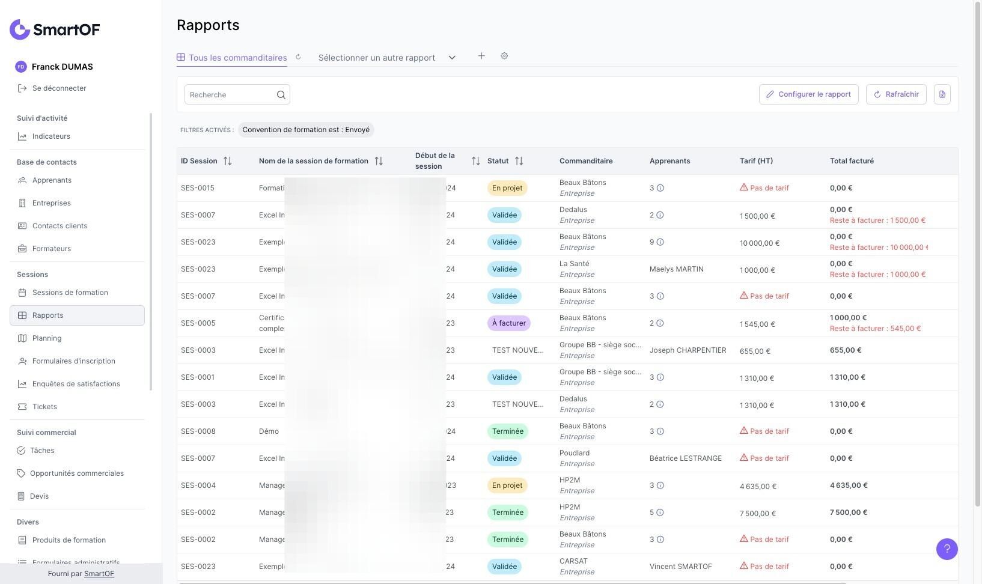Show learner info icon in SES-0001 row
This screenshot has height=584, width=982.
(660, 377)
